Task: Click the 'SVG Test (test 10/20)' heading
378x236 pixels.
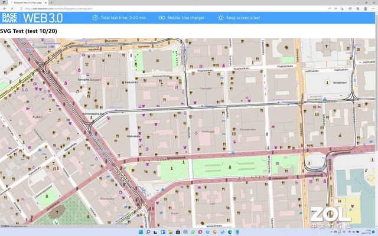Action: pyautogui.click(x=29, y=31)
